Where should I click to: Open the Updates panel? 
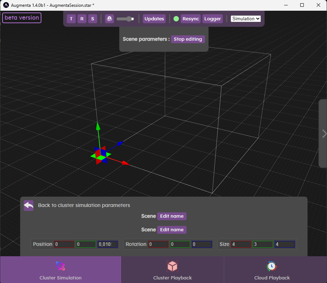154,19
